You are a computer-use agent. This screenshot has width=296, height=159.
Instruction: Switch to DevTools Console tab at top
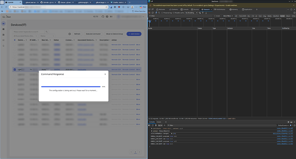184,9
